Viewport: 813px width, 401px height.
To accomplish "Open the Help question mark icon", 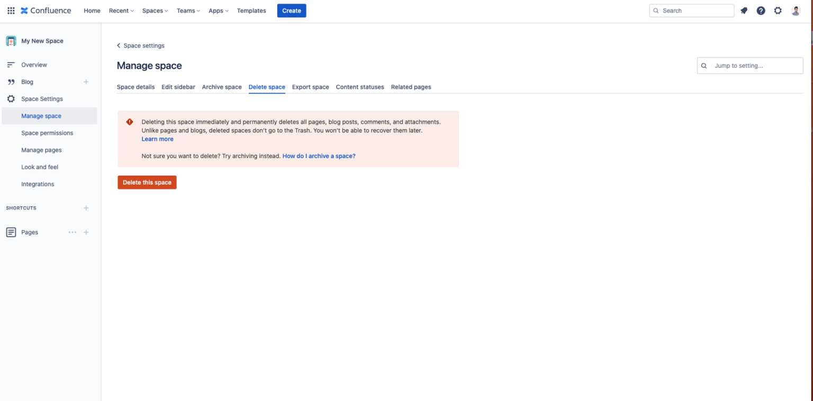I will click(761, 11).
